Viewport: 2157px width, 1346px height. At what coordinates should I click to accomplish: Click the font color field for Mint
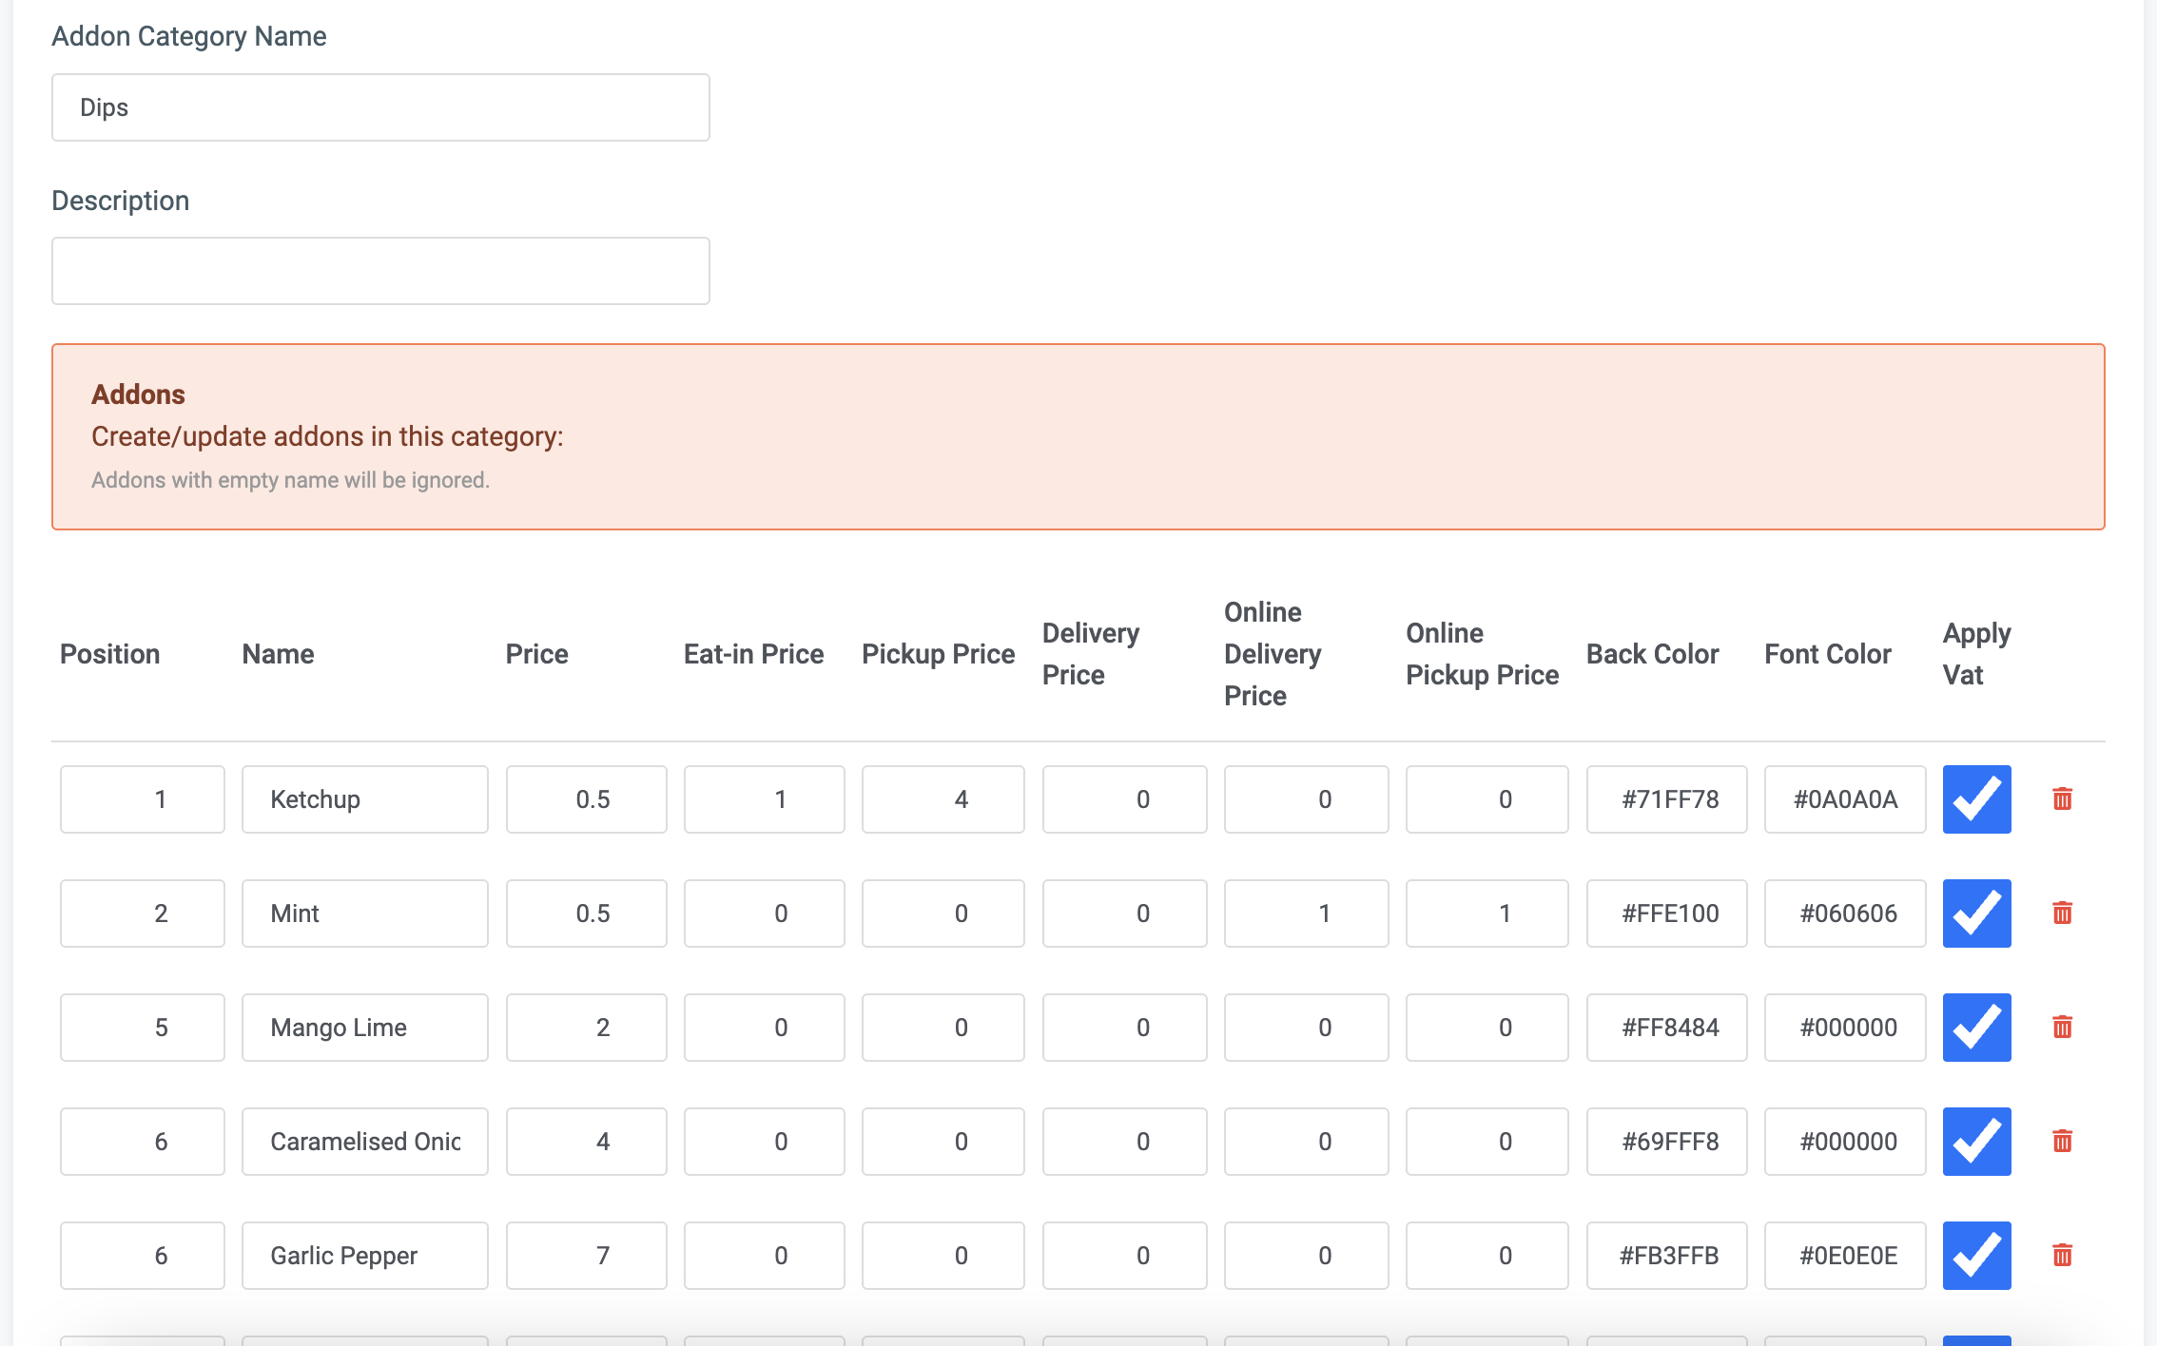click(1847, 912)
